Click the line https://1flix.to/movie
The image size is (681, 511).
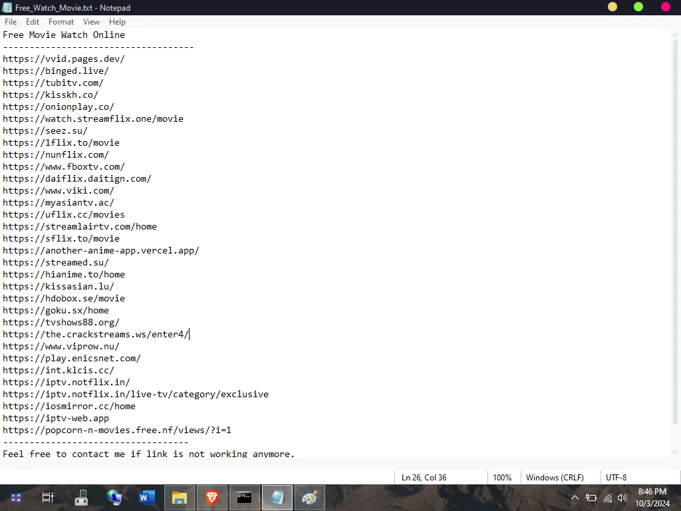tap(61, 142)
